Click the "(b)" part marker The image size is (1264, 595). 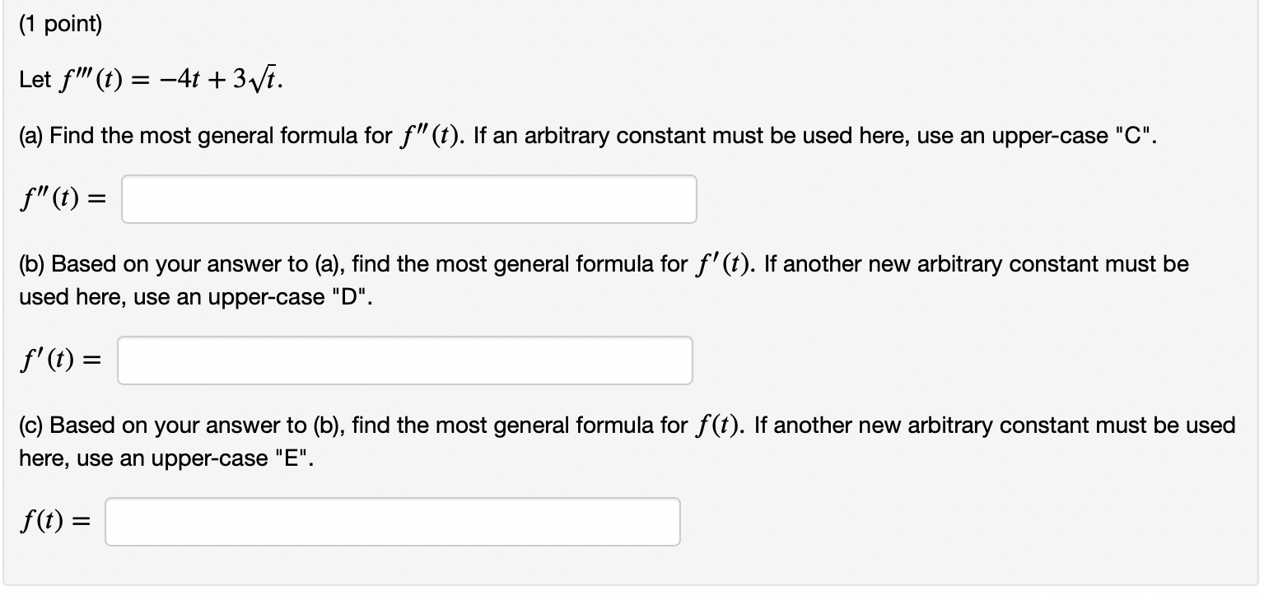(33, 264)
